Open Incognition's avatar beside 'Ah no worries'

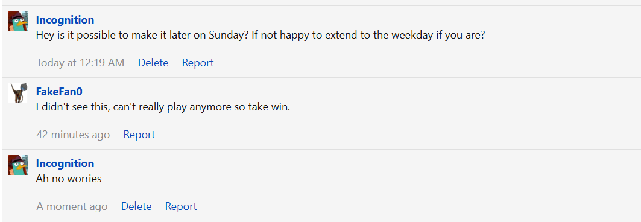(17, 165)
